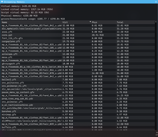Viewport: 158px width, 137px height.
Task: Select the dlc_patchDay2NG hills country row
Action: click(78, 108)
